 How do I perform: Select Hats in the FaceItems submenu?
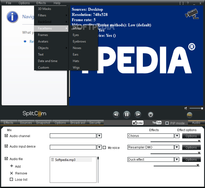click(84, 61)
